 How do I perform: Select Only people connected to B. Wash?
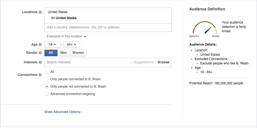click(47, 79)
